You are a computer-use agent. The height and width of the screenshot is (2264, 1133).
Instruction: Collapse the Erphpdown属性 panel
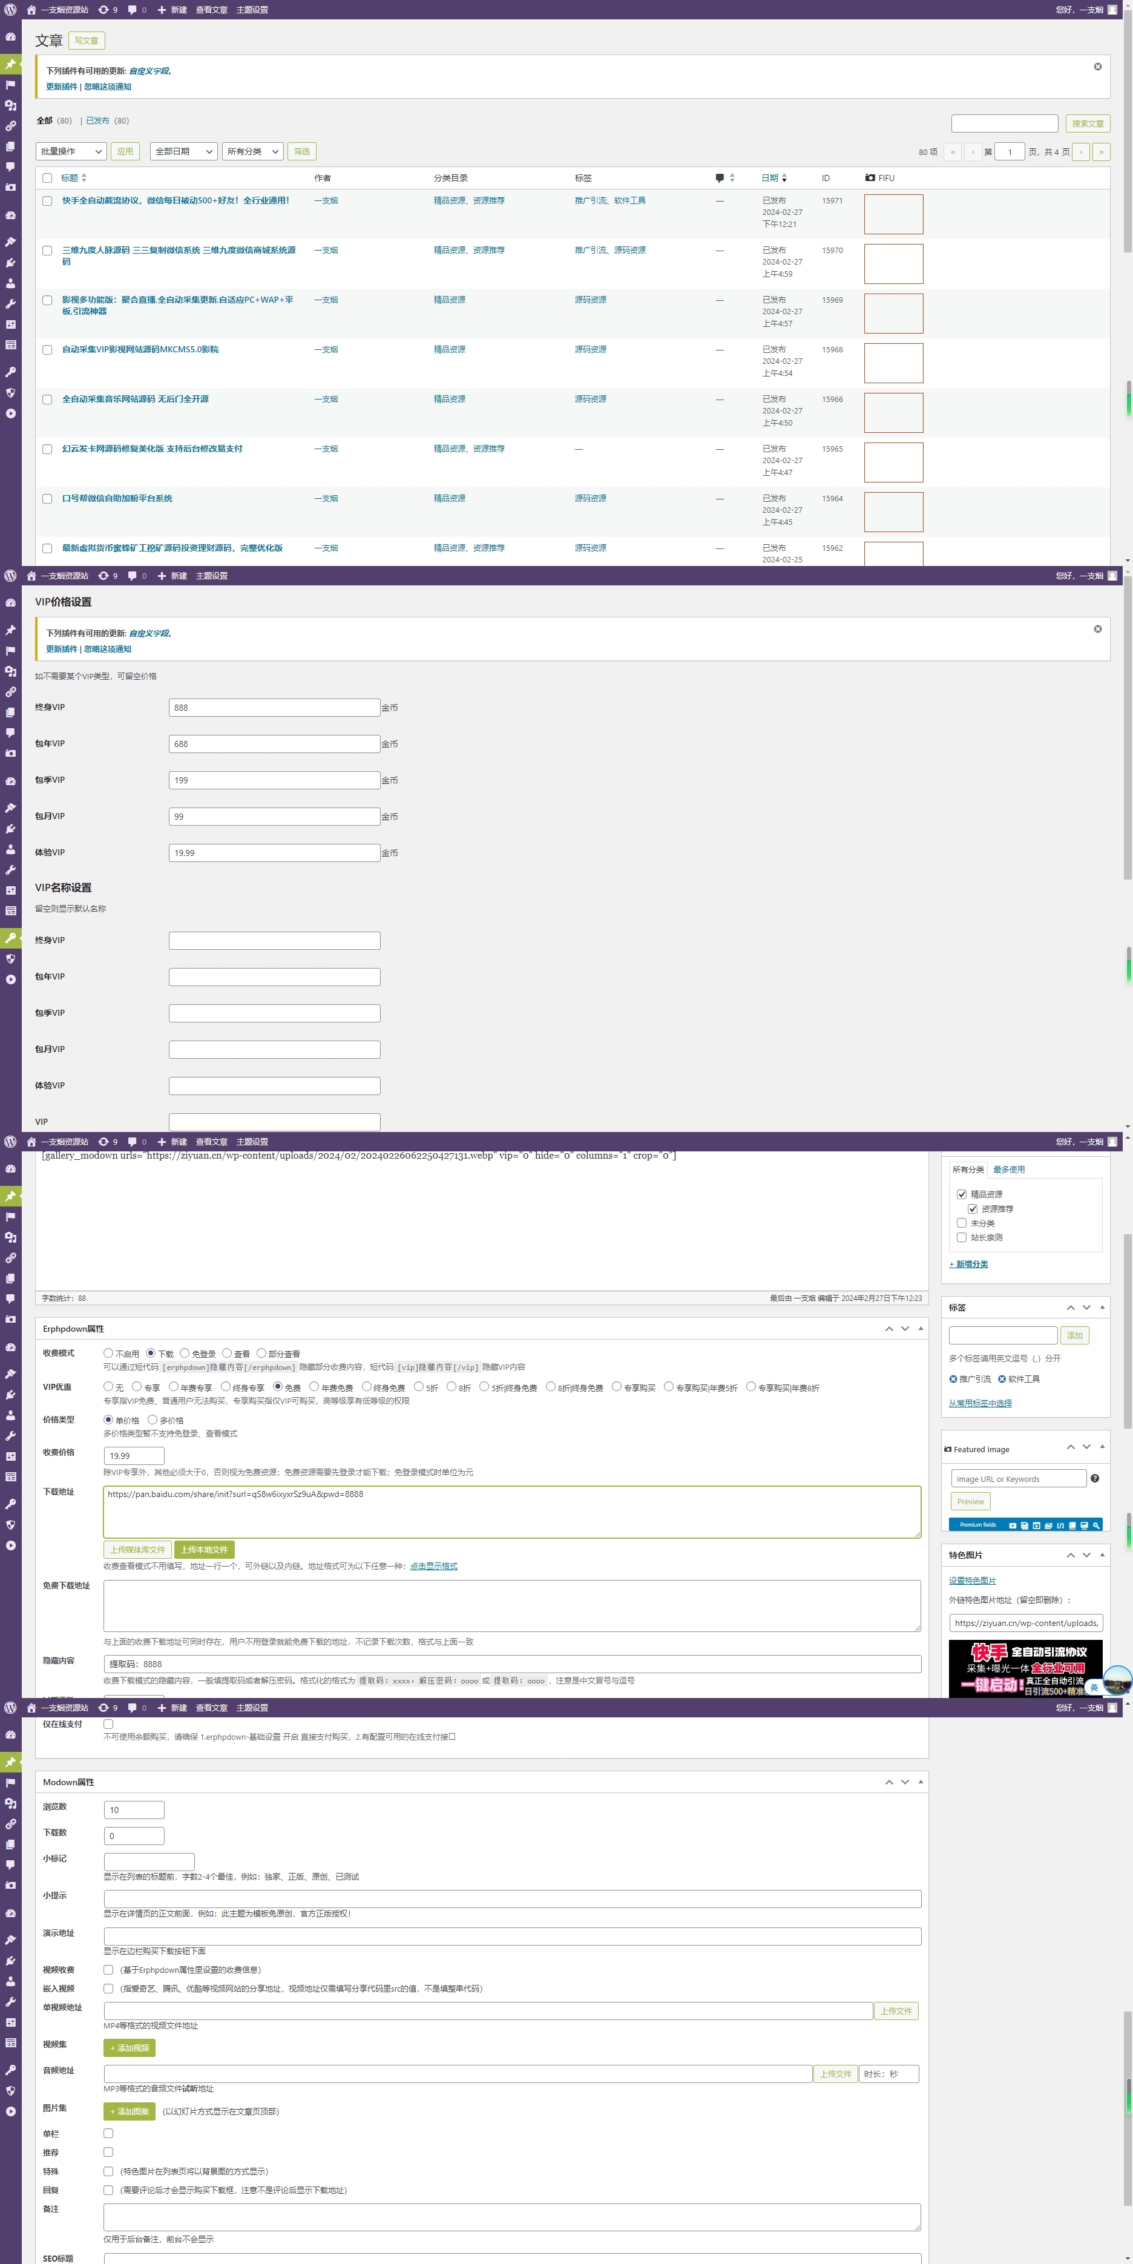pyautogui.click(x=921, y=1329)
